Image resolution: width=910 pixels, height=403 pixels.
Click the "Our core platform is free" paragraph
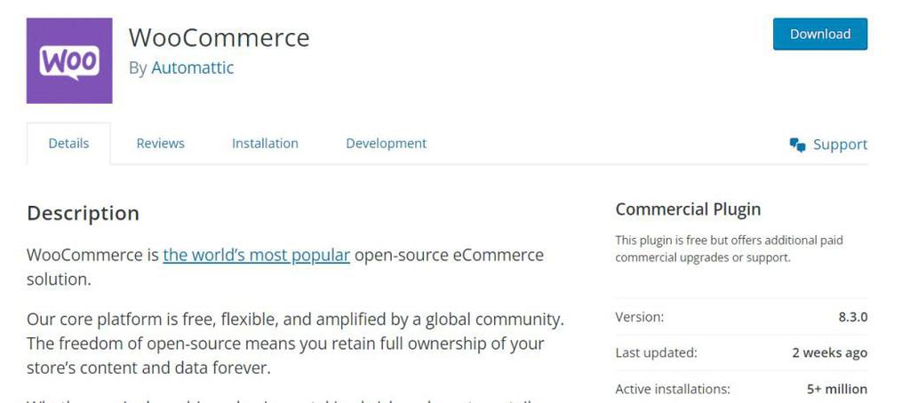[x=295, y=343]
